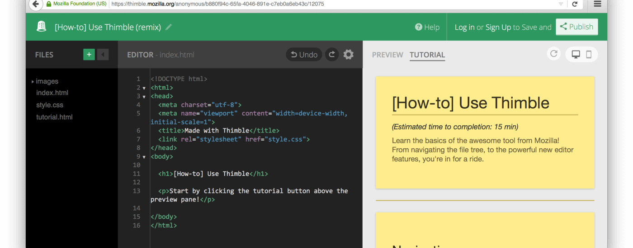Select the Tutorial tab

(x=427, y=55)
